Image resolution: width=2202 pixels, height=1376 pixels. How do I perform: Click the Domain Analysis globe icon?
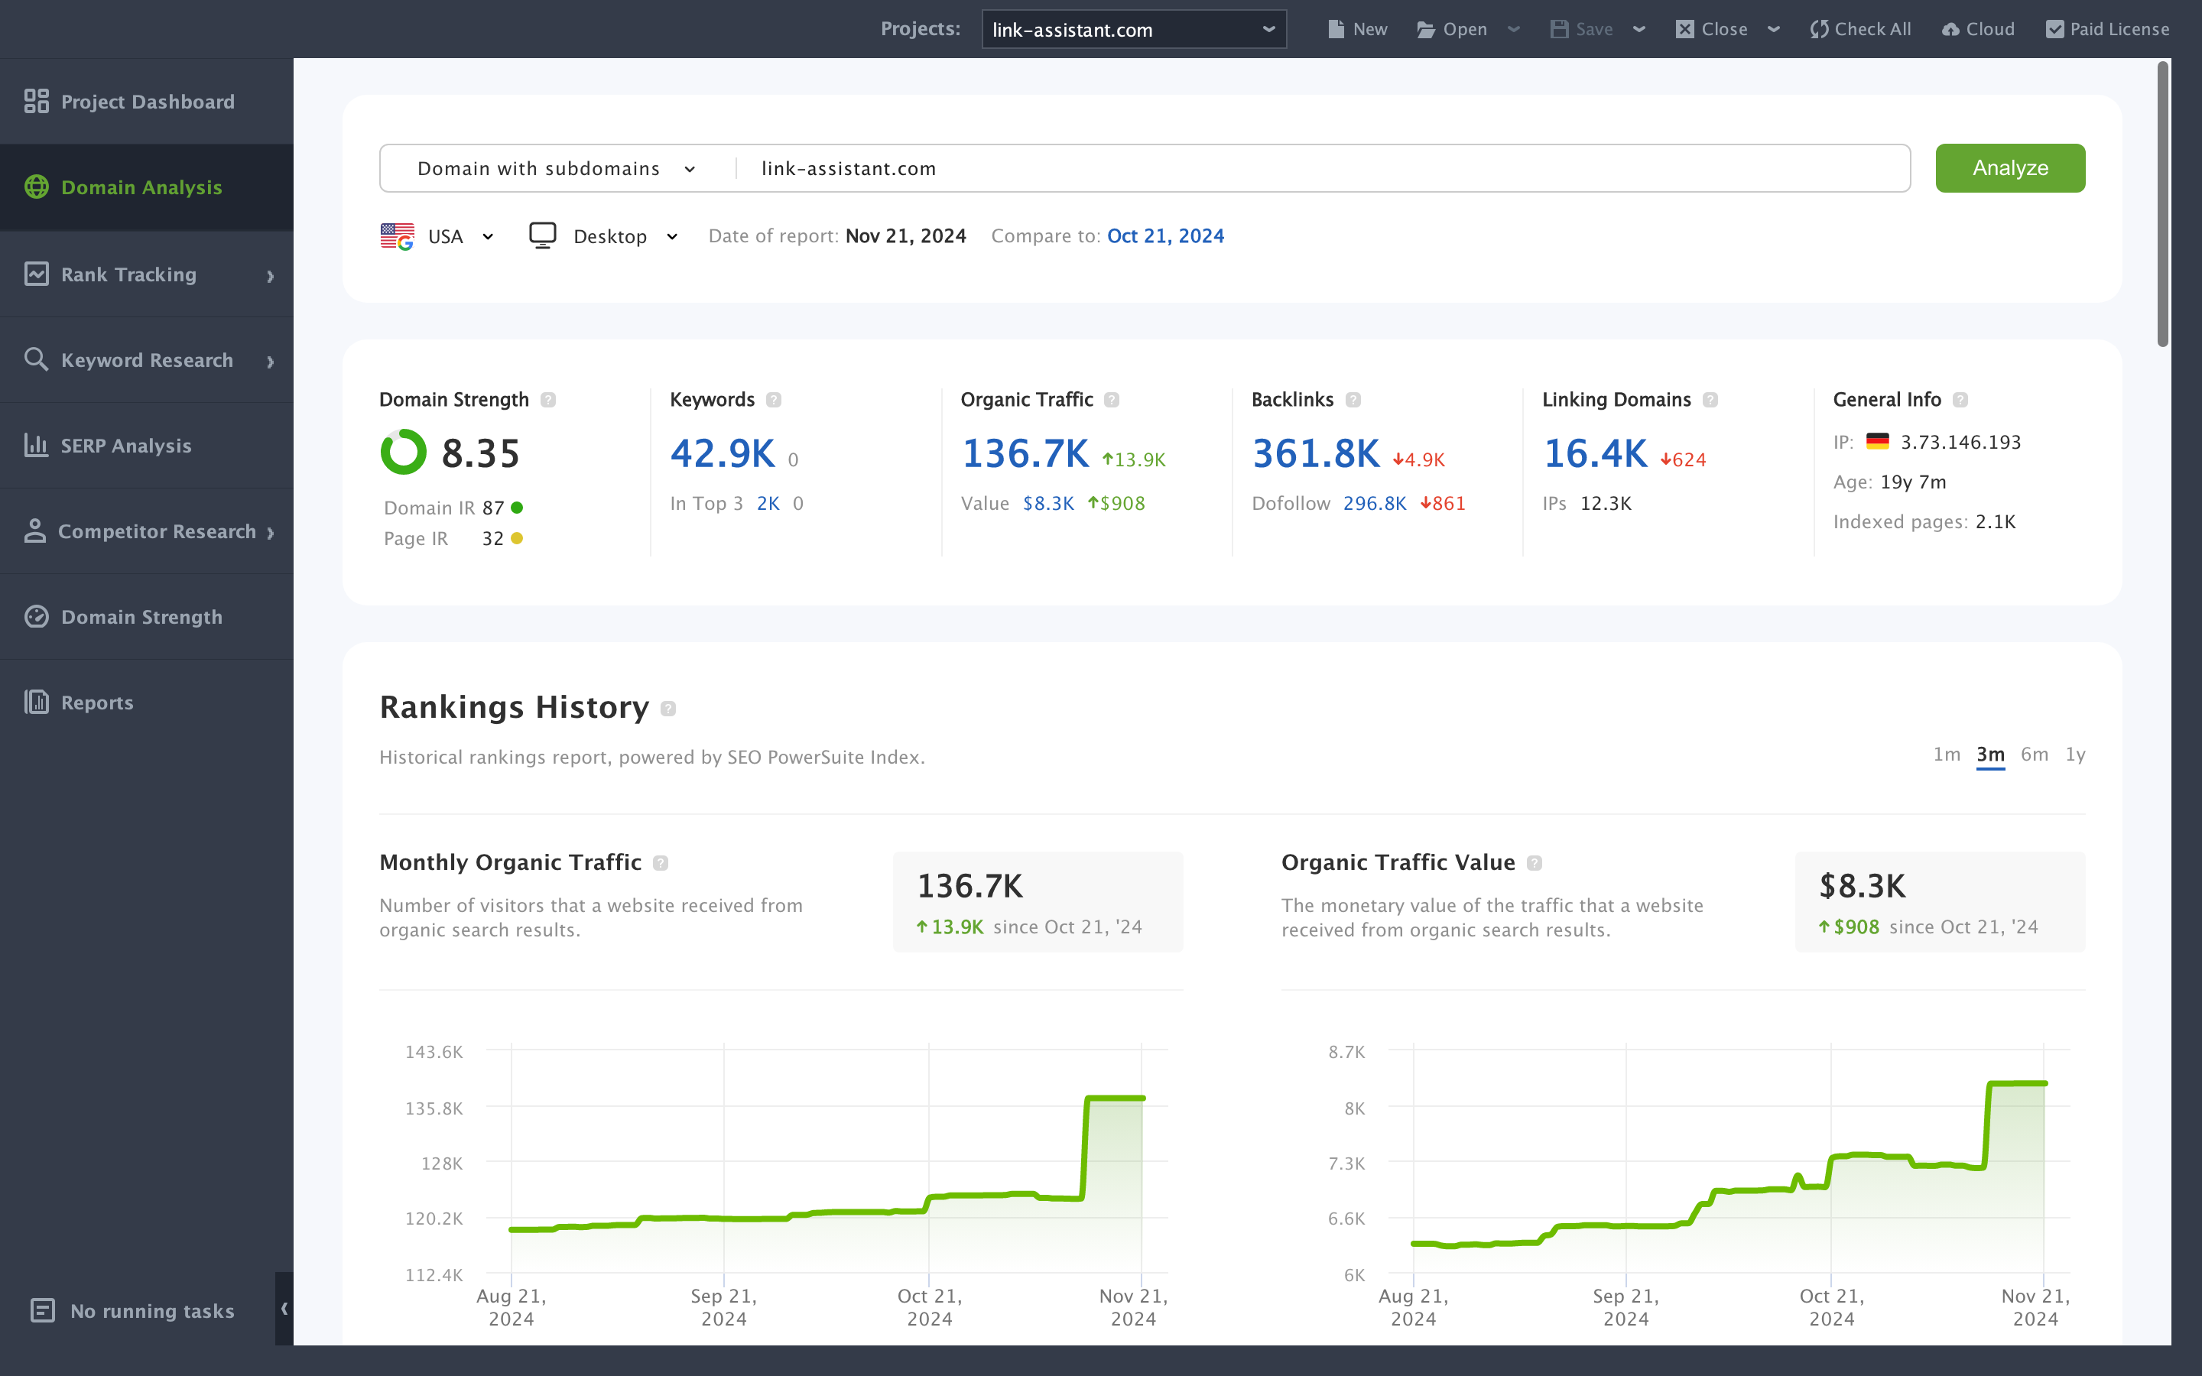(37, 187)
